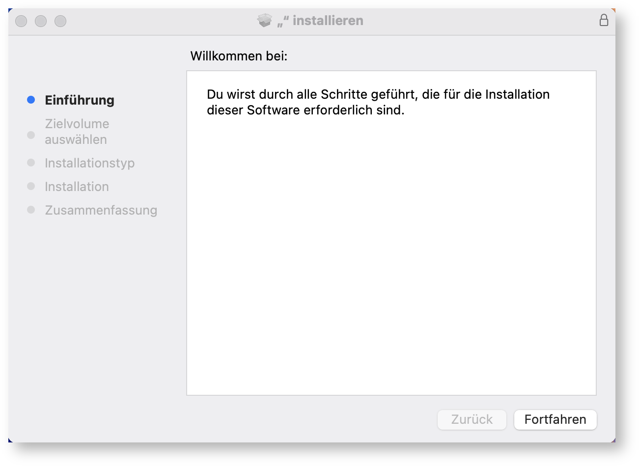Click the blue bullet beside Einführung
This screenshot has height=466, width=639.
[x=31, y=100]
